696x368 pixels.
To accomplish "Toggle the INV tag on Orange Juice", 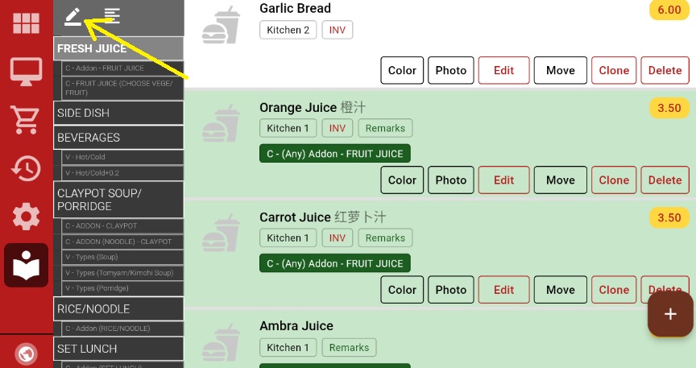I will 338,128.
